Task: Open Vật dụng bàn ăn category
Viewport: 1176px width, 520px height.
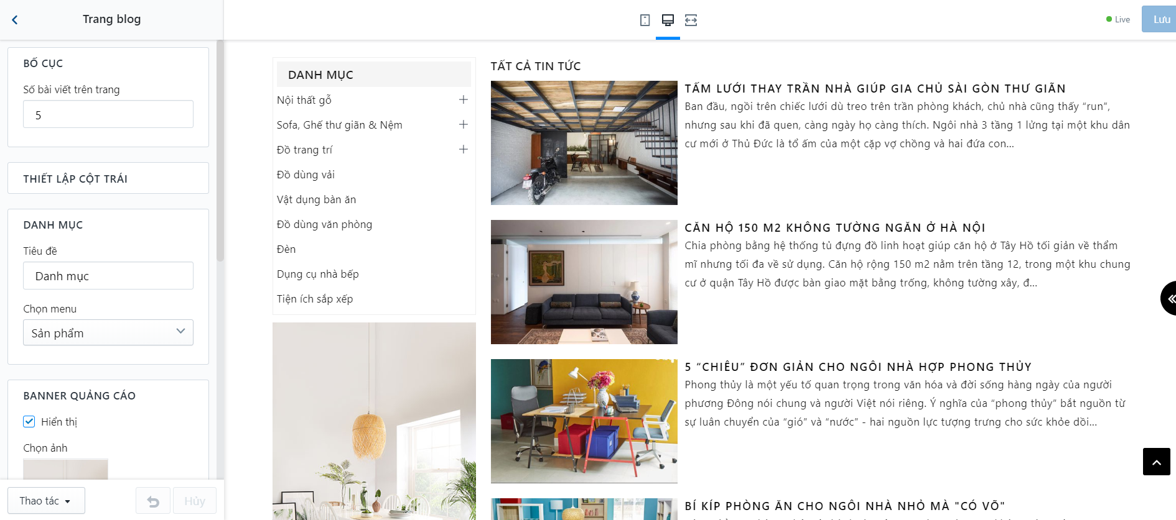Action: tap(316, 199)
